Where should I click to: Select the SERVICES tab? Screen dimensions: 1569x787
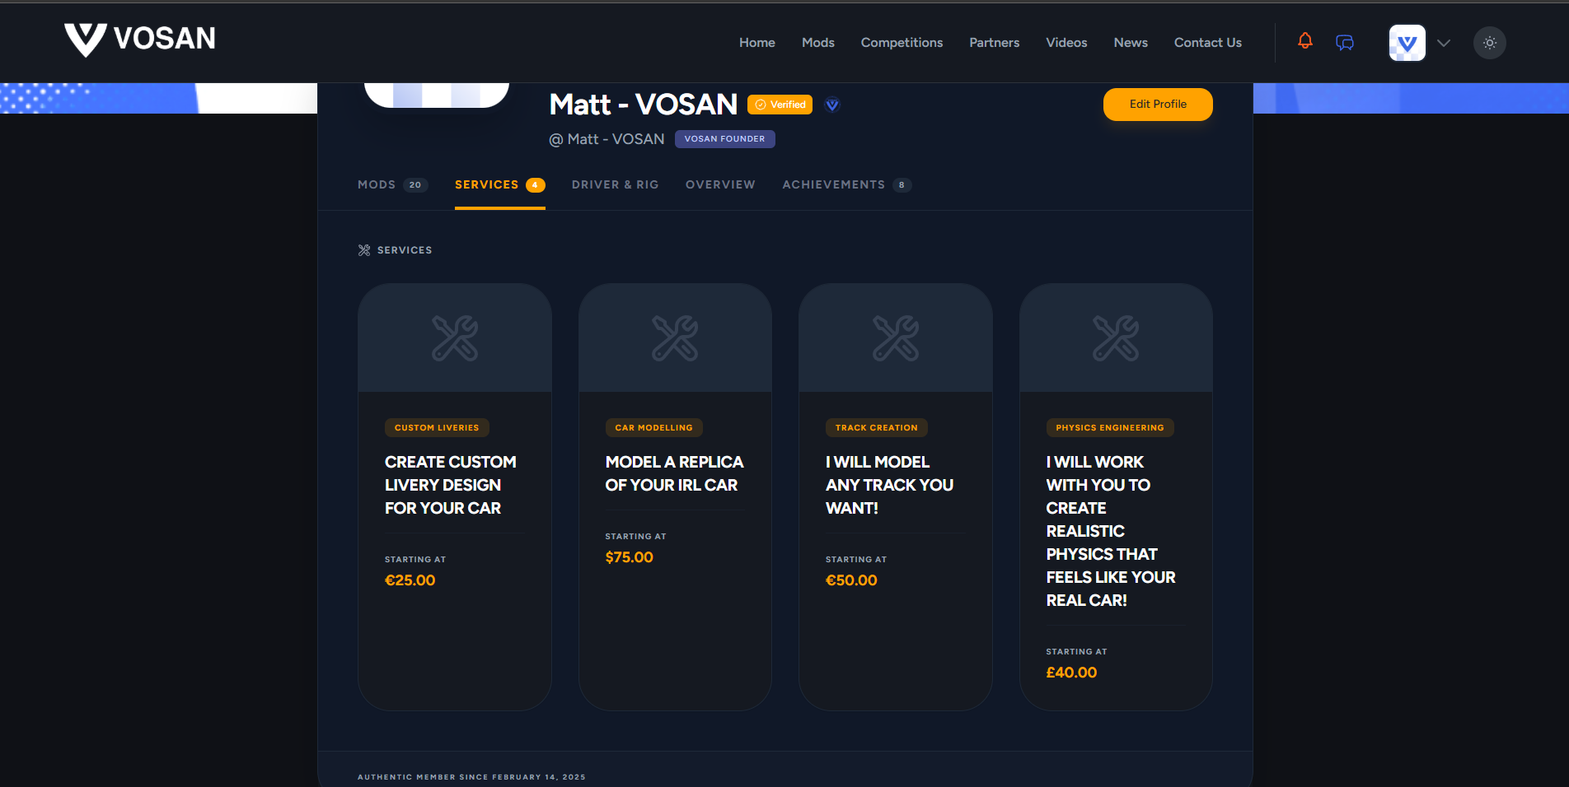coord(500,185)
